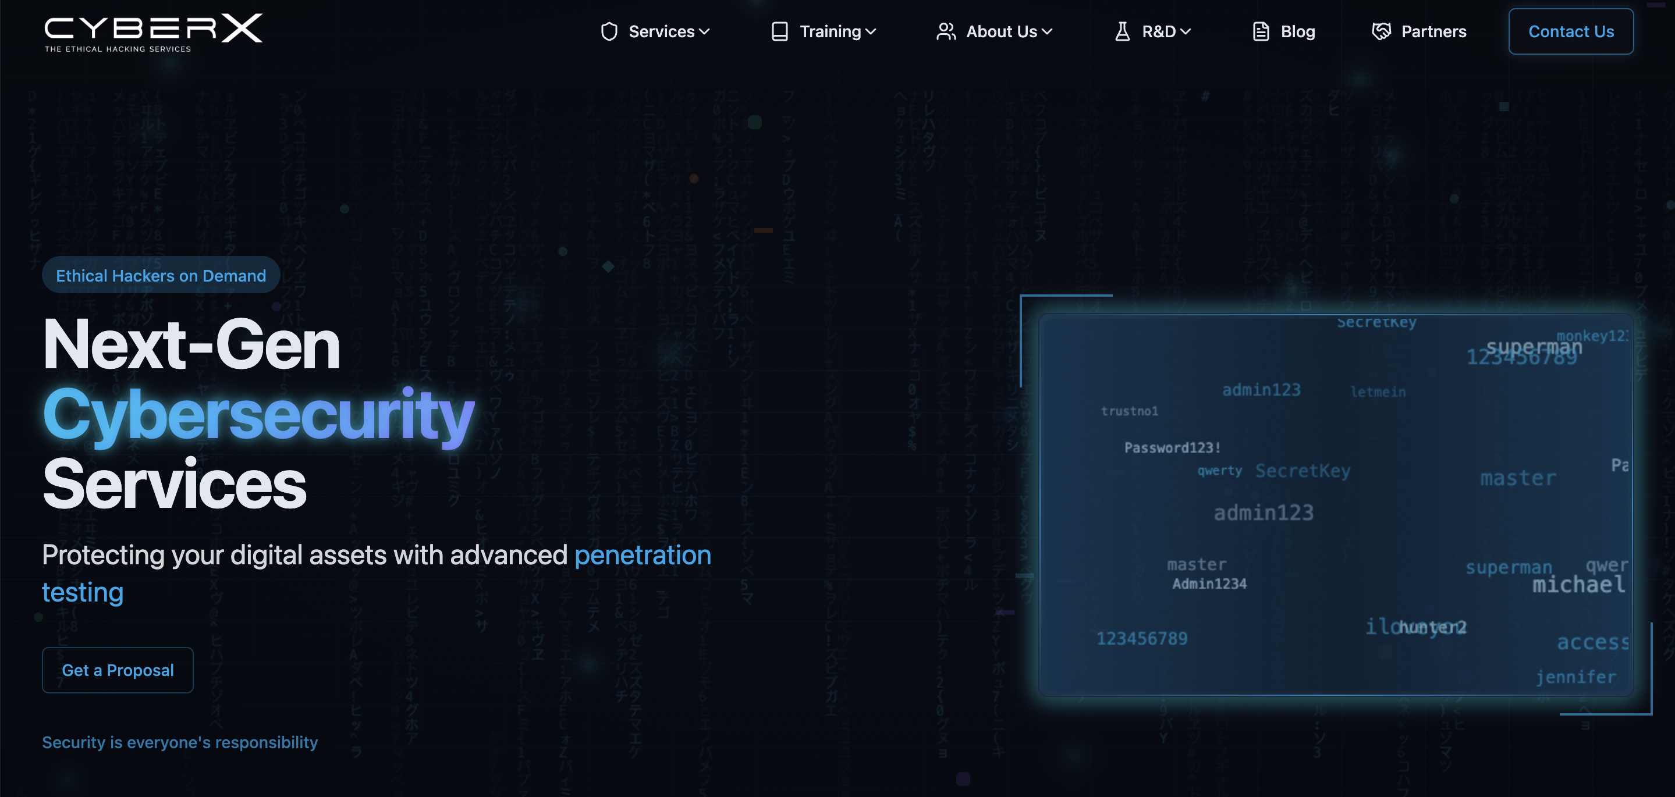The width and height of the screenshot is (1675, 797).
Task: Click the Ethical Hackers on Demand badge
Action: 161,275
